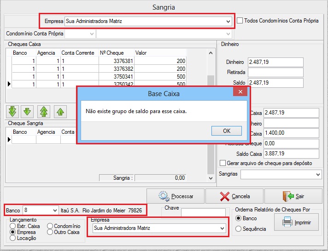Check Gerar arquivo de cheque para depósito
The width and height of the screenshot is (328, 251).
click(223, 163)
